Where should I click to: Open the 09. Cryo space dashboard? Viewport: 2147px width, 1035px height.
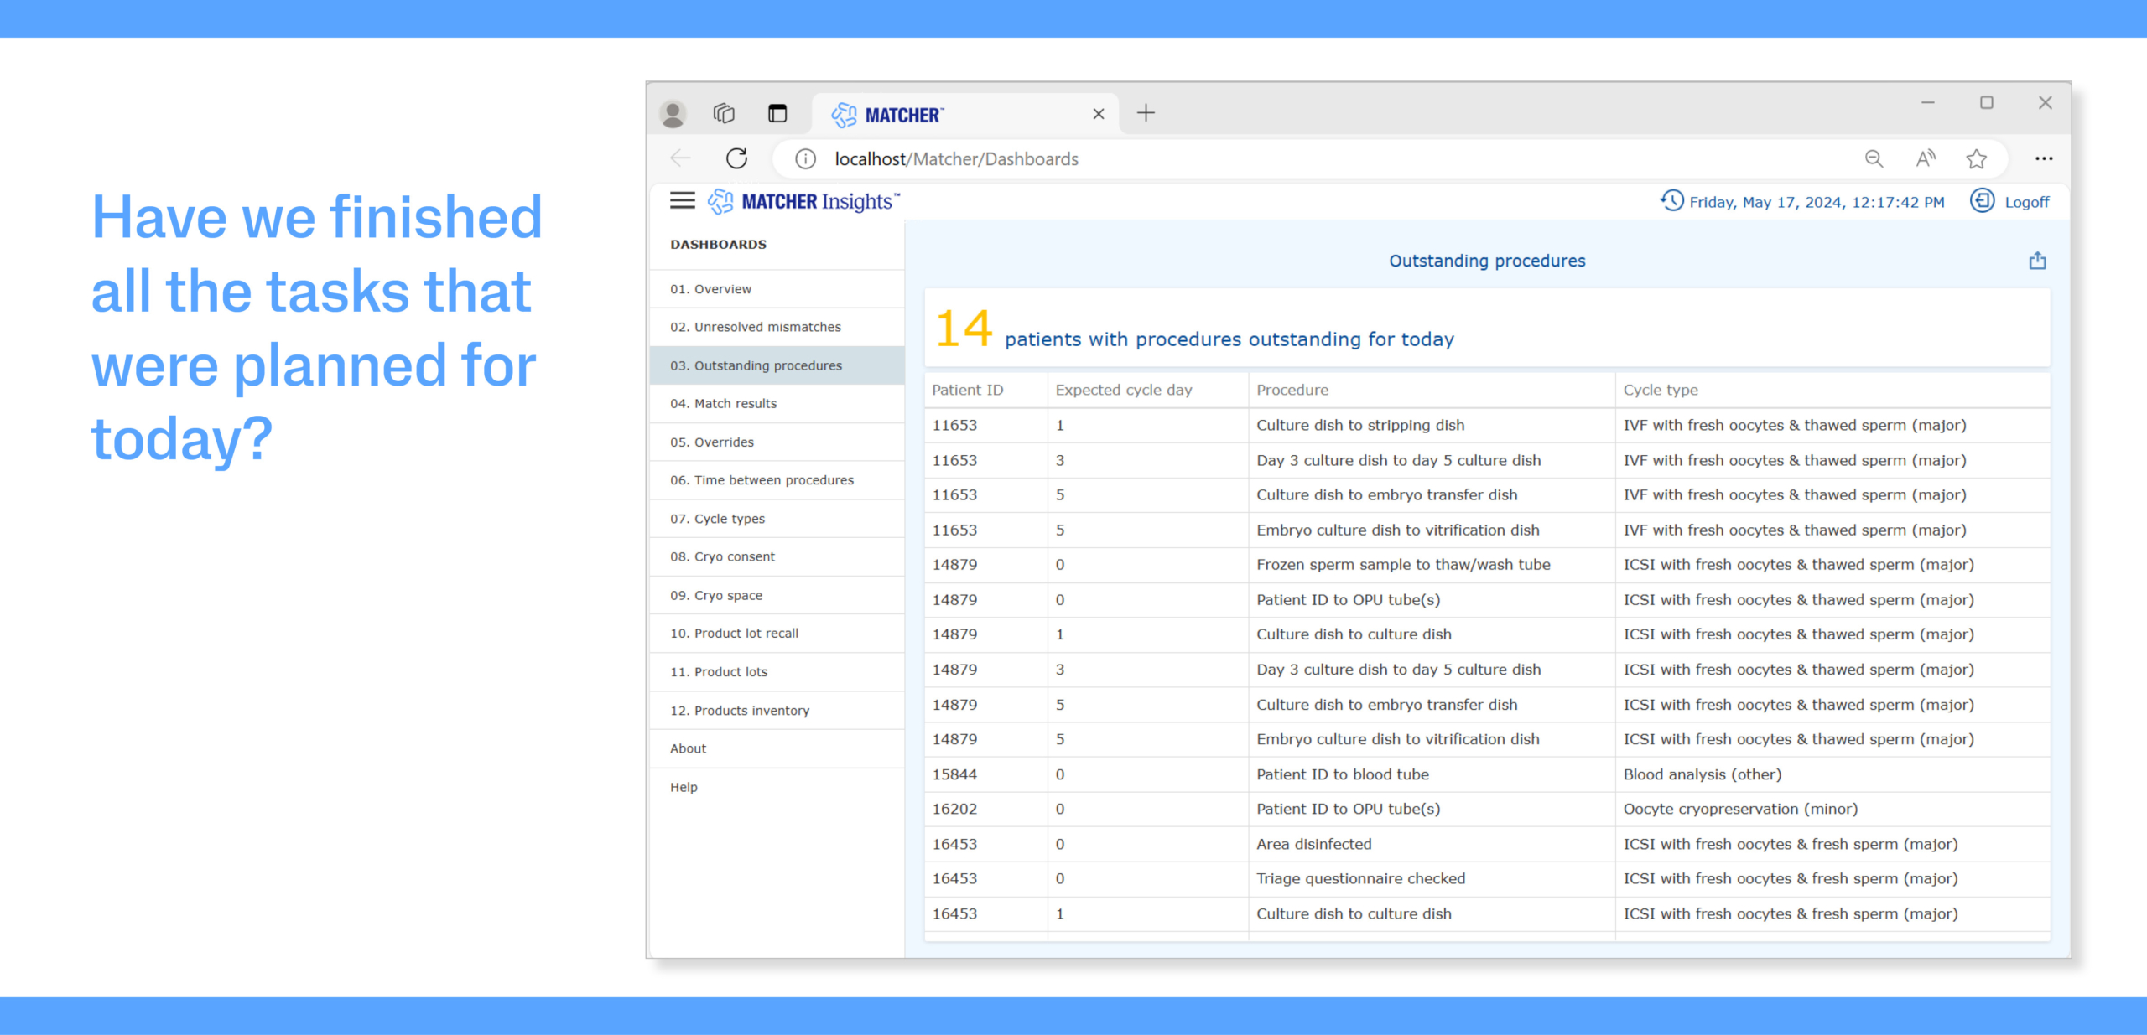[777, 595]
